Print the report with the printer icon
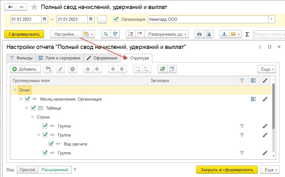 [x=199, y=34]
